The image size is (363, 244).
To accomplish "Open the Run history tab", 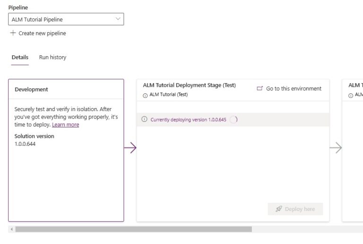I will click(52, 58).
